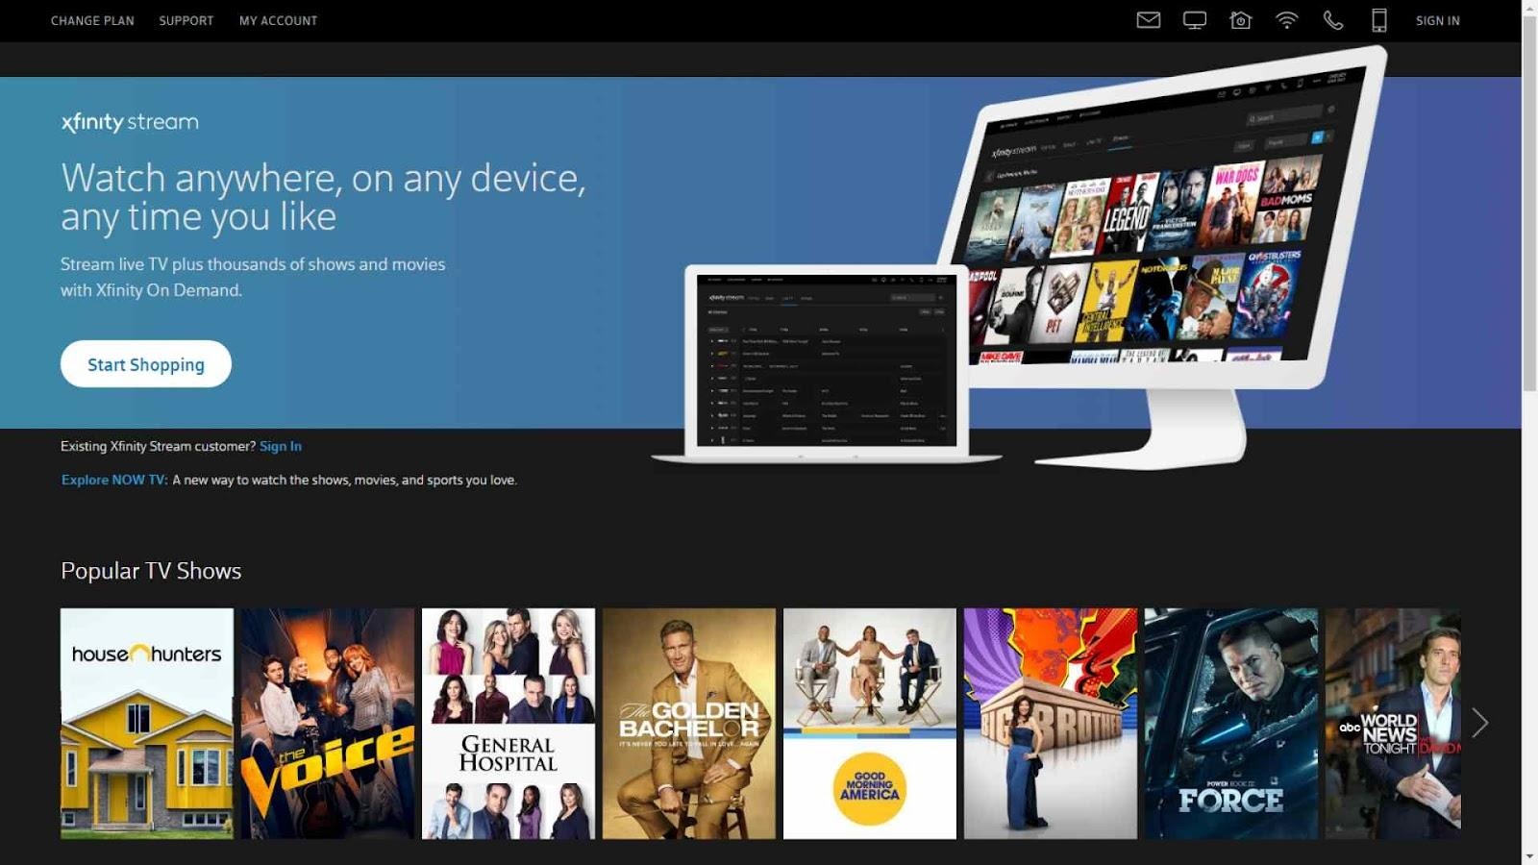Choose the Good Morning America thumbnail
This screenshot has height=865, width=1538.
pos(870,723)
